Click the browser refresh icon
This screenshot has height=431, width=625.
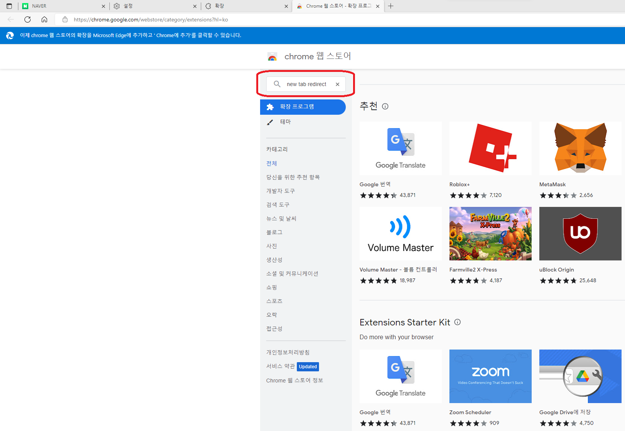28,20
